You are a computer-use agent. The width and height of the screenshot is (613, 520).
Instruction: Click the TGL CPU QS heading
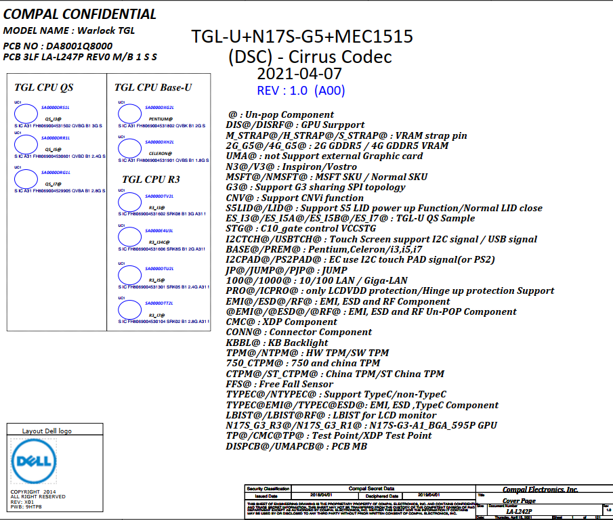[44, 87]
